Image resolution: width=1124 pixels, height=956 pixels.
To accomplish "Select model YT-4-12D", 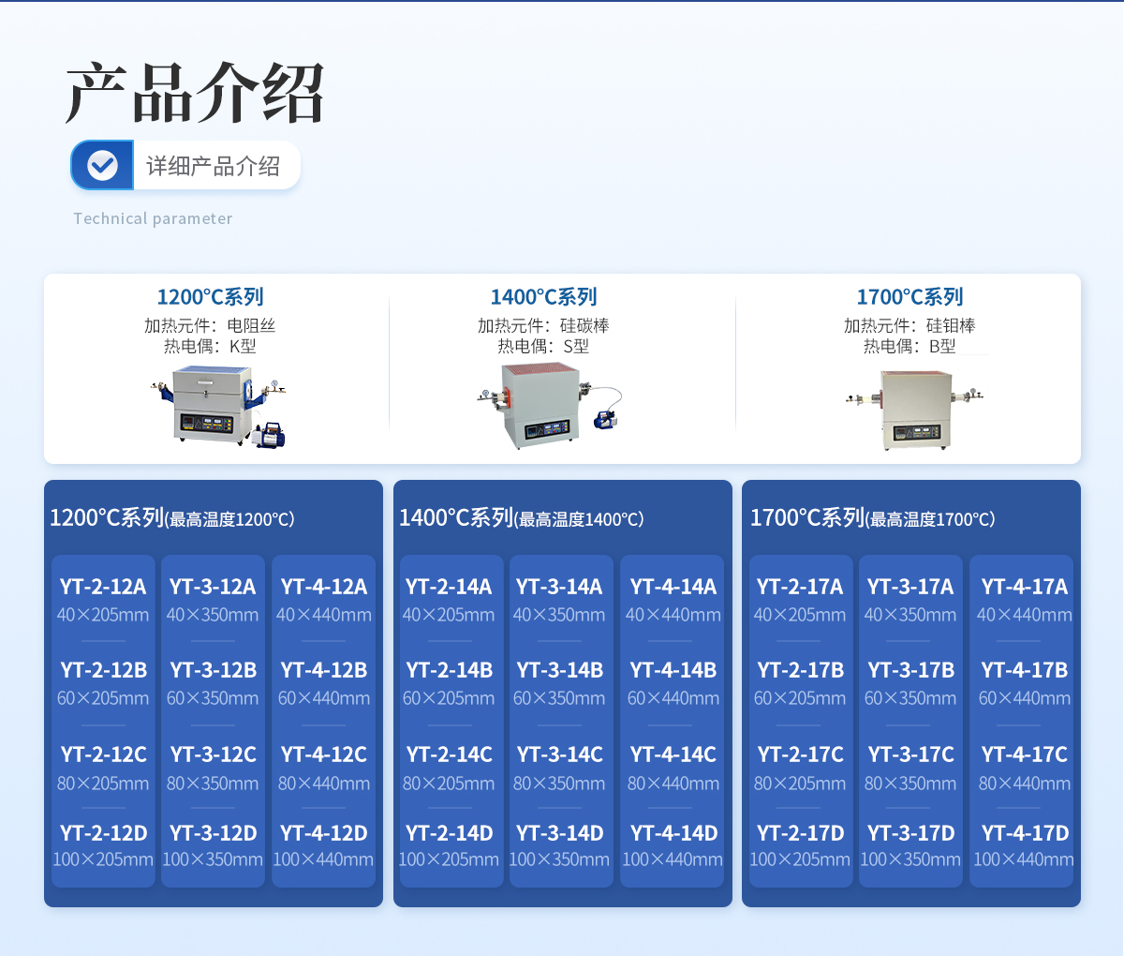I will coord(324,833).
